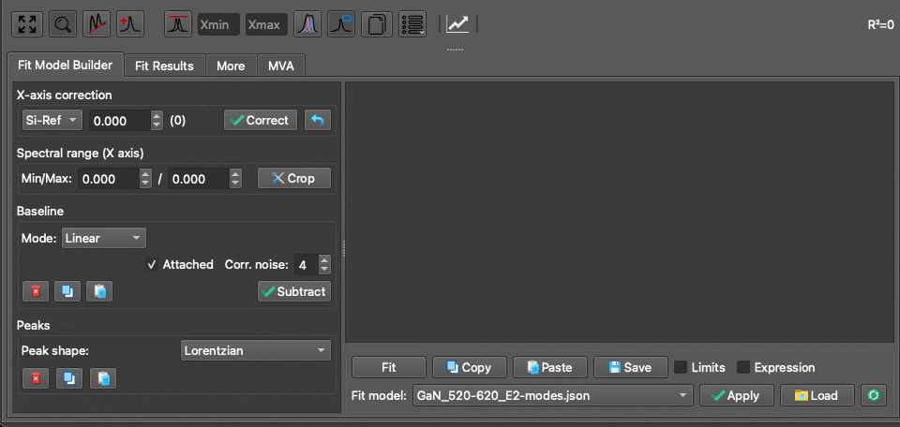The height and width of the screenshot is (427, 900).
Task: Click the Min value stepper arrows
Action: pyautogui.click(x=146, y=178)
